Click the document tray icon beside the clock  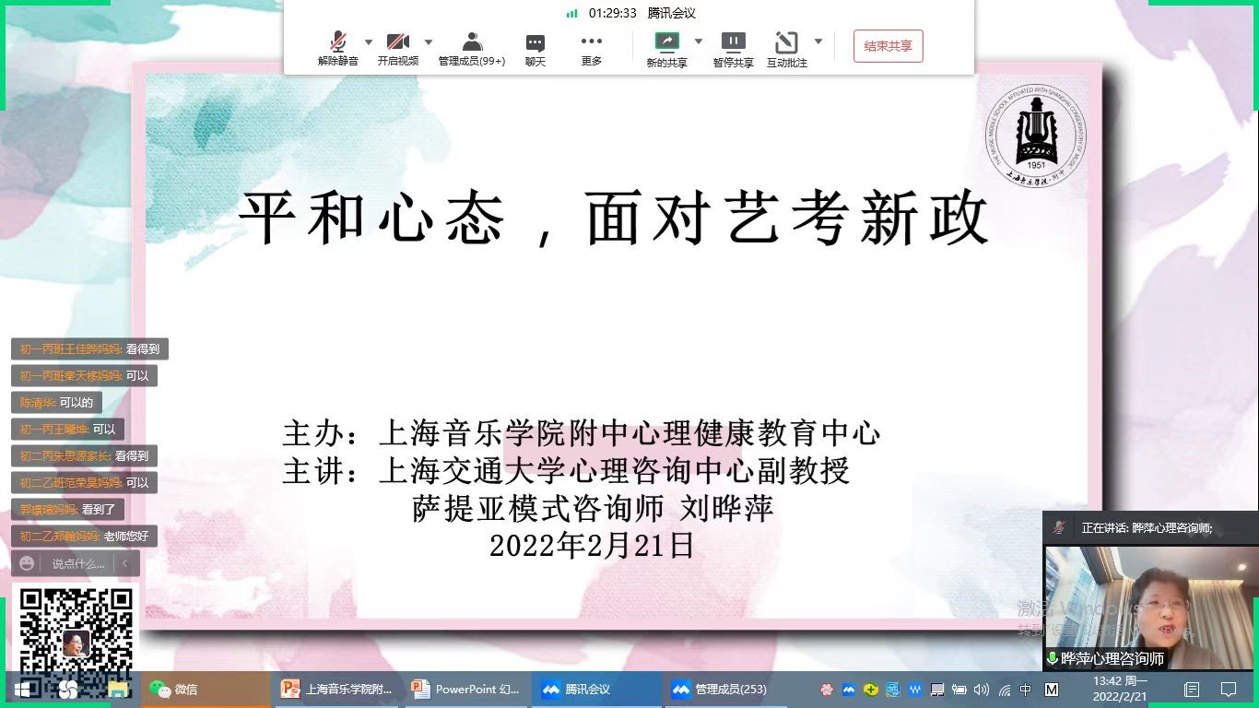click(x=1192, y=689)
